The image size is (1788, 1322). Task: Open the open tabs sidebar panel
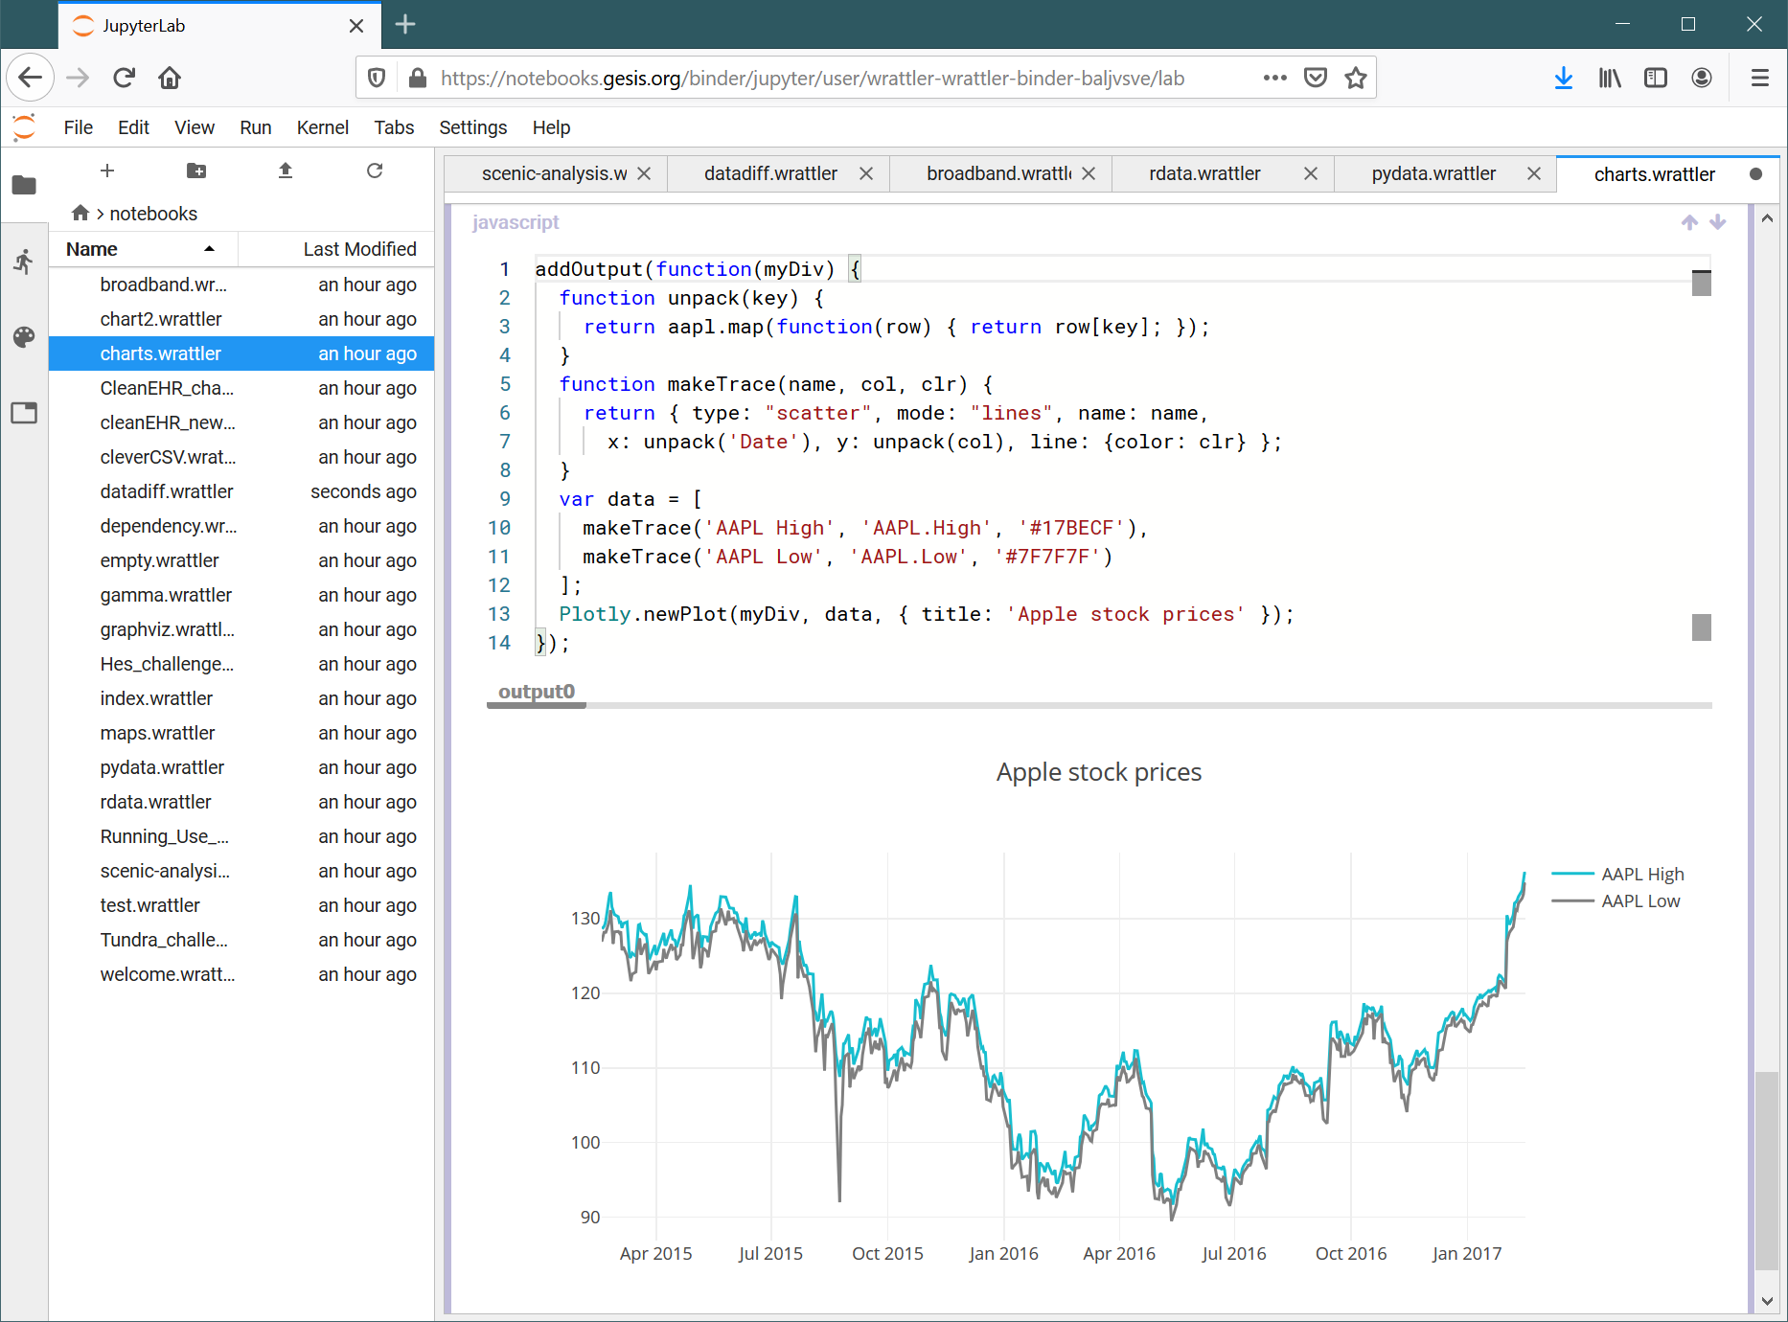(24, 413)
